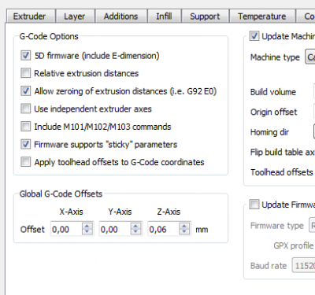This screenshot has height=295, width=315.
Task: Open the Infill tab
Action: coord(164,17)
